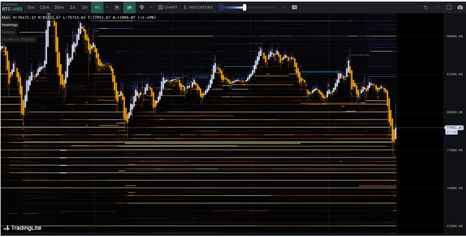Switch to the 15m timeframe

pos(44,7)
